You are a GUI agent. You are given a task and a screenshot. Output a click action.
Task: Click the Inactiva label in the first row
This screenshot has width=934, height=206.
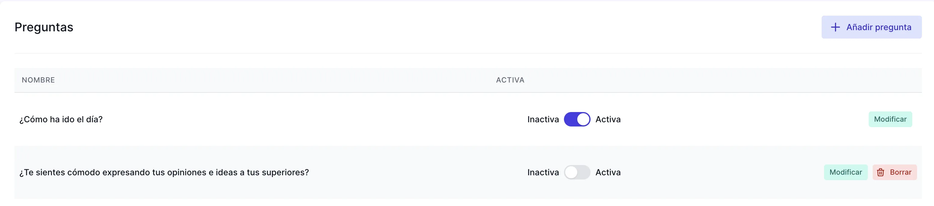coord(543,119)
